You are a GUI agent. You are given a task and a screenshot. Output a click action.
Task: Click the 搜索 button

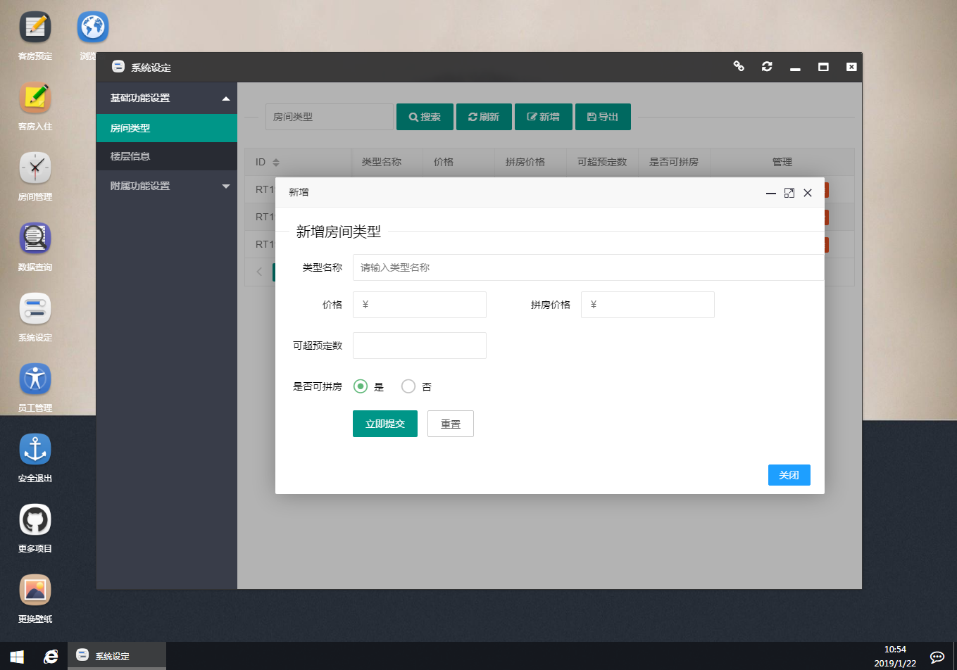coord(425,117)
